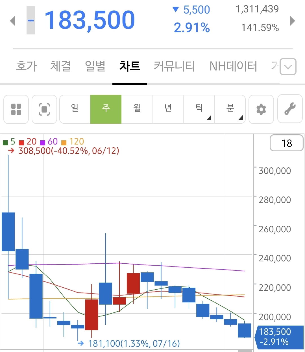The width and height of the screenshot is (305, 352).
Task: Select the 주 (weekly) chart period
Action: point(106,109)
